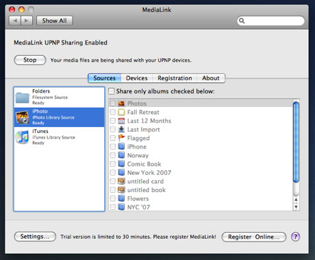Click the Fall Retreat album icon

point(121,113)
